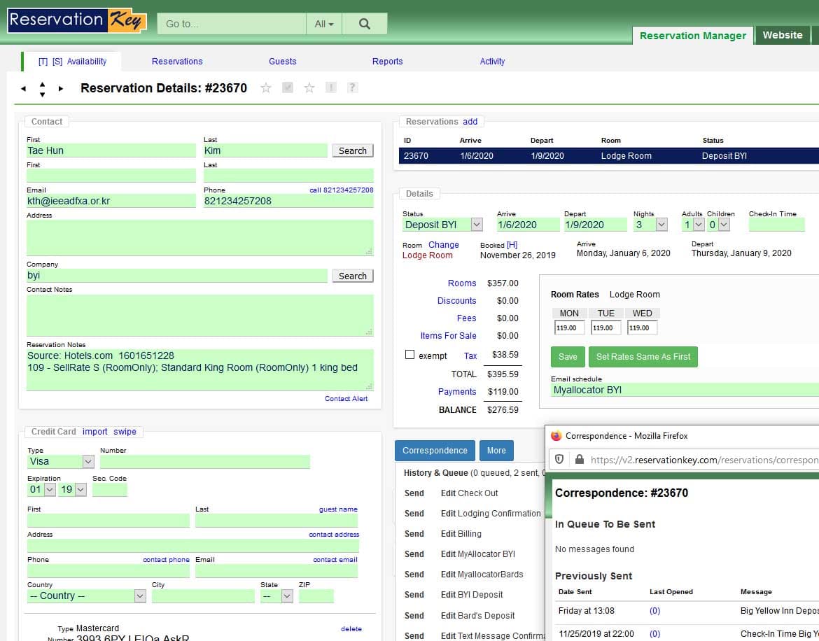Toggle the gray checkmark icon beside the star
This screenshot has width=819, height=641.
[x=288, y=87]
